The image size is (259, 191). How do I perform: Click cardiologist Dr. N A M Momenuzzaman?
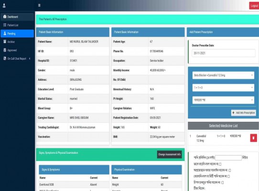tap(82, 127)
